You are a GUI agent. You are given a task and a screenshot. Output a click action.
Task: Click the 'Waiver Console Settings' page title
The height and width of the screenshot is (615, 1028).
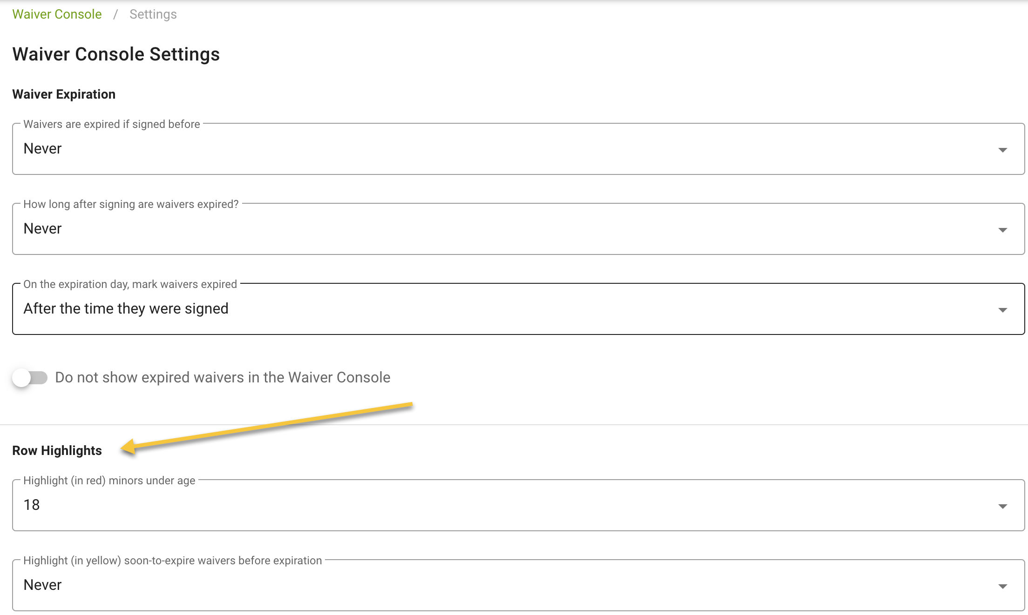(x=116, y=54)
